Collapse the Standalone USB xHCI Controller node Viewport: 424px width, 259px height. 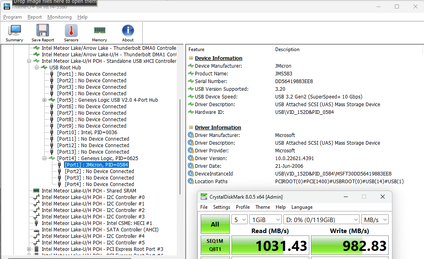tap(29, 61)
